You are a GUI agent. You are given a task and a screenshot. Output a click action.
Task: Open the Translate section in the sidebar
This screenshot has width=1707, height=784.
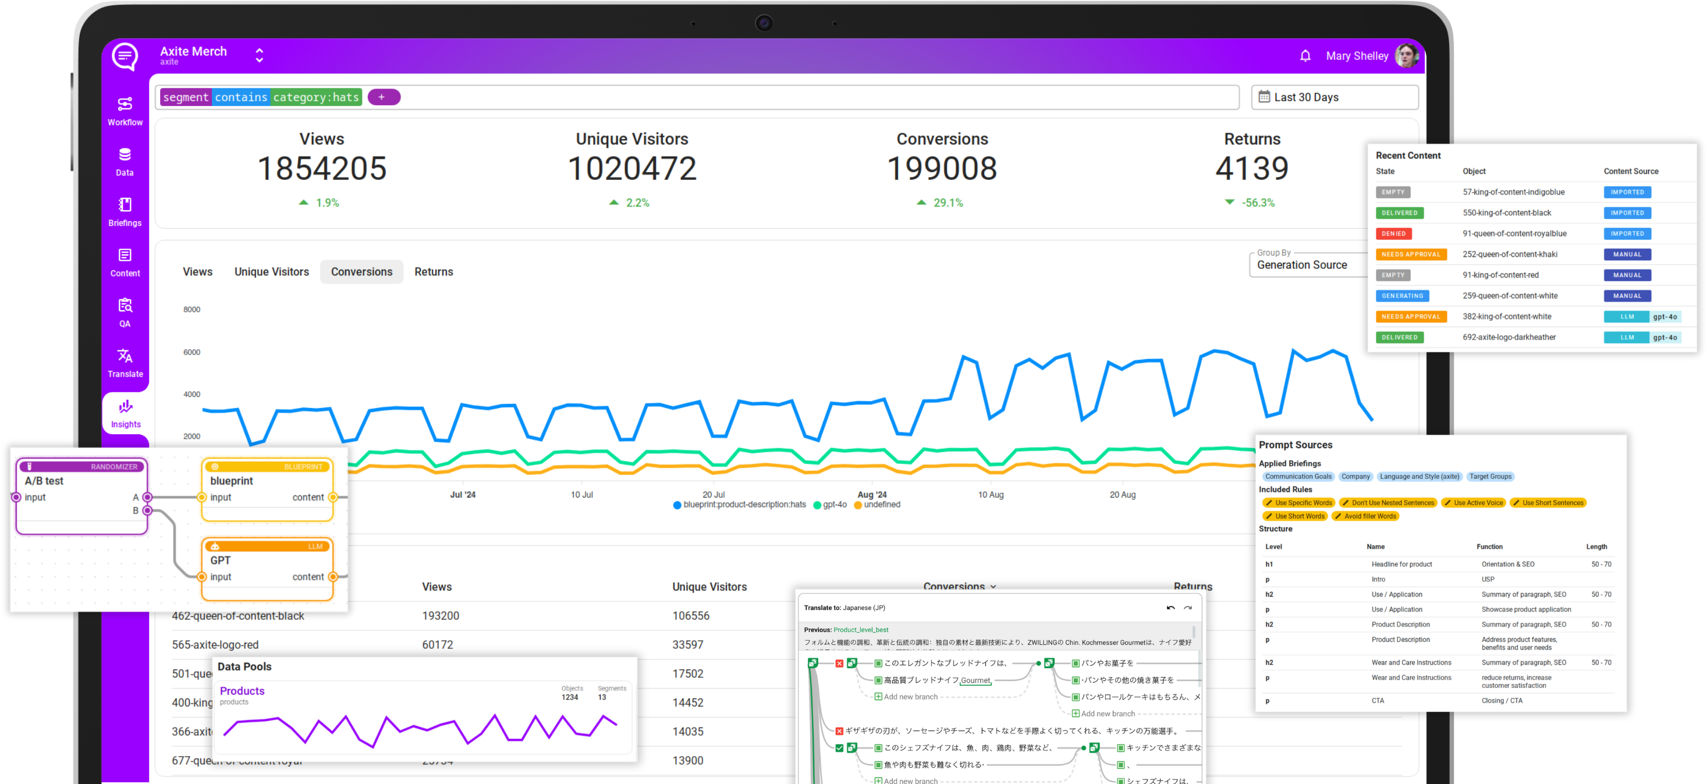[125, 363]
